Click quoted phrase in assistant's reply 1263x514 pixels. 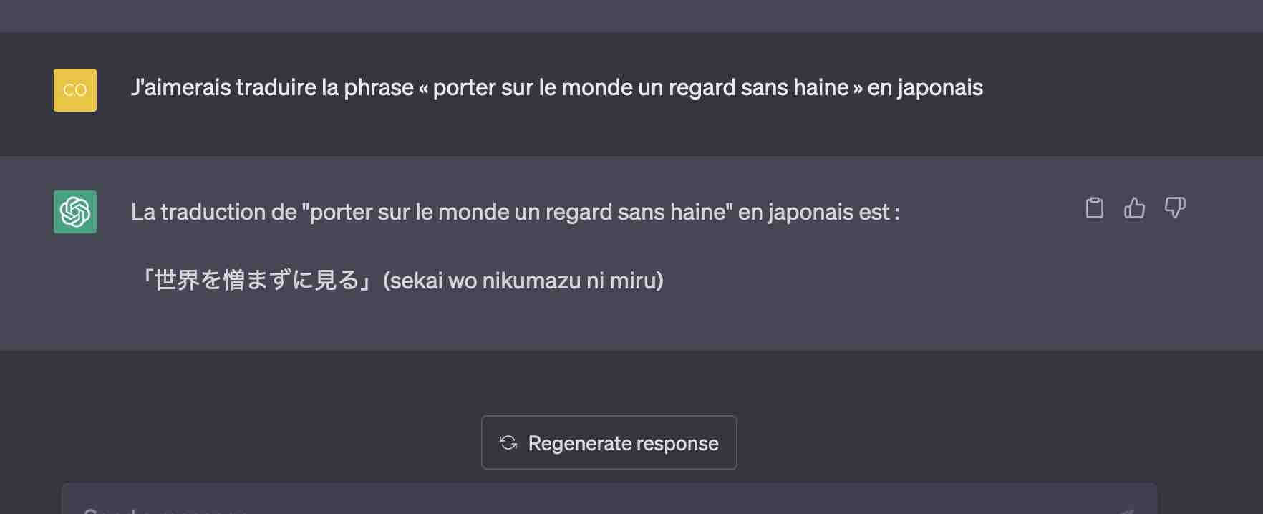pos(518,213)
